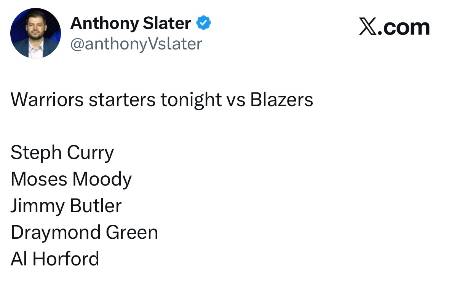Click the X logo glyph
449x281 pixels.
tap(368, 27)
